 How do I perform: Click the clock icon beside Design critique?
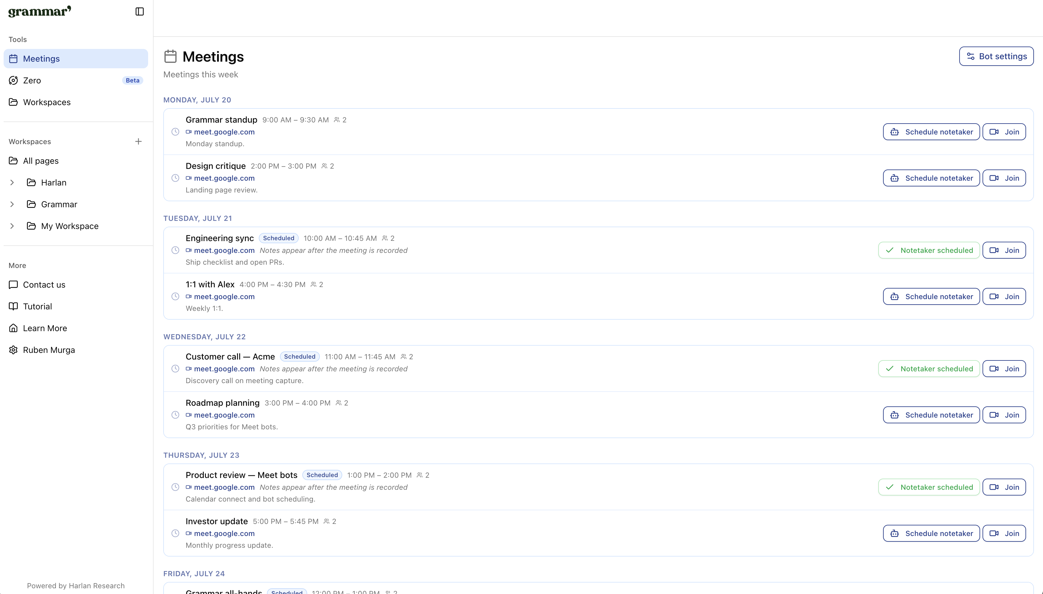(x=175, y=178)
